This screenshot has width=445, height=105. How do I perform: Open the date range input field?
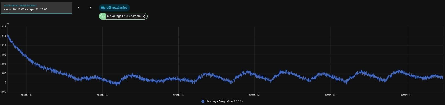tap(36, 8)
